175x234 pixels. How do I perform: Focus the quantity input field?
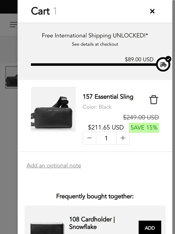(x=106, y=138)
